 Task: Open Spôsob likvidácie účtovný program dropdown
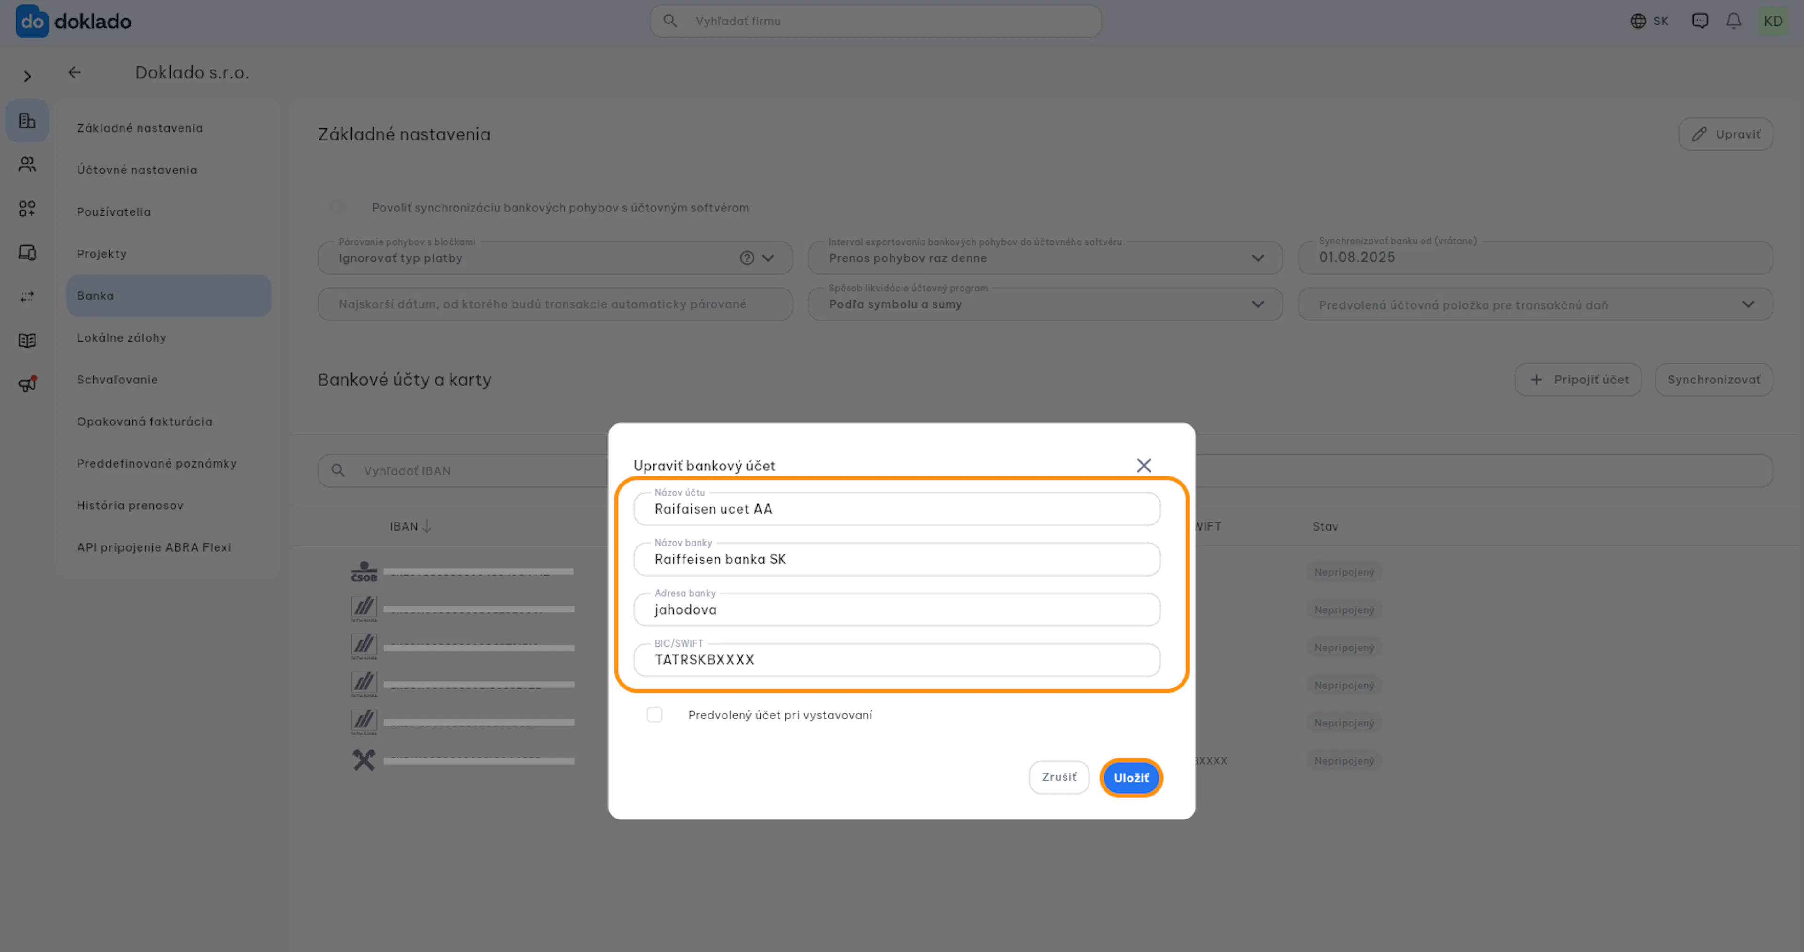(x=1045, y=304)
